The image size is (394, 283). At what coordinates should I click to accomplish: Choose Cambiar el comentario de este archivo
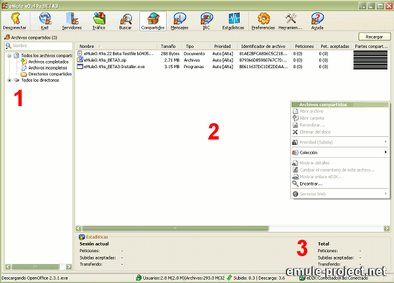click(x=340, y=170)
